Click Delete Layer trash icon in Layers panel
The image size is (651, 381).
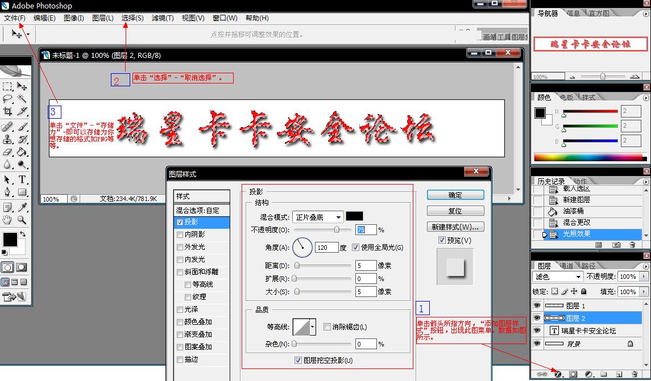point(634,374)
